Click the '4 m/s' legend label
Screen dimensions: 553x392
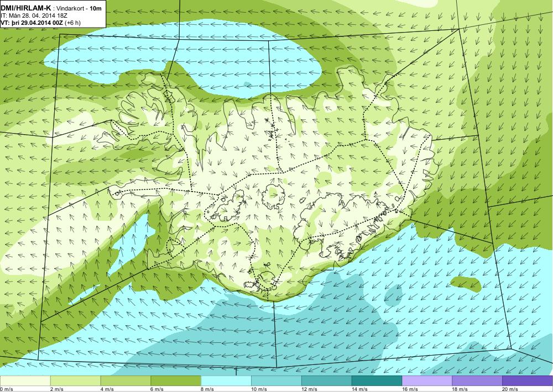[x=108, y=389]
